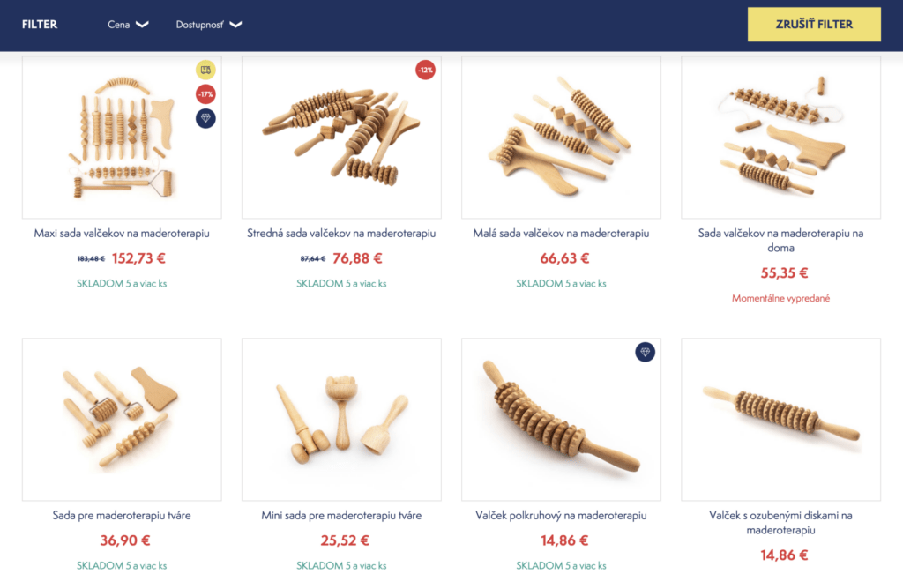The image size is (903, 574).
Task: Click the 152,73 € price of Maxi sada
Action: [x=138, y=258]
